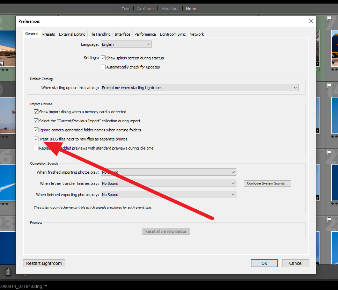Screen dimensions: 338x290
Task: Select the Painter spray can tool
Action: [x=8, y=272]
